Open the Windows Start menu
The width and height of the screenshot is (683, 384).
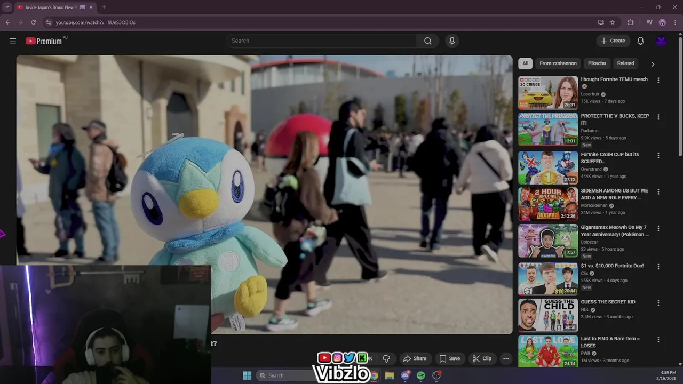click(247, 375)
